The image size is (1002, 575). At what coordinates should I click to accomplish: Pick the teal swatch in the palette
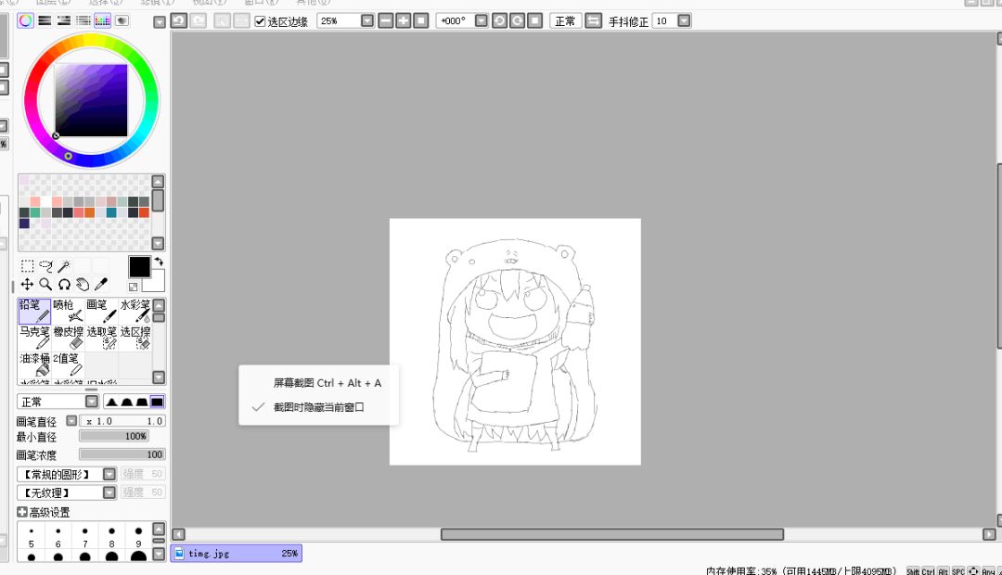pos(111,212)
